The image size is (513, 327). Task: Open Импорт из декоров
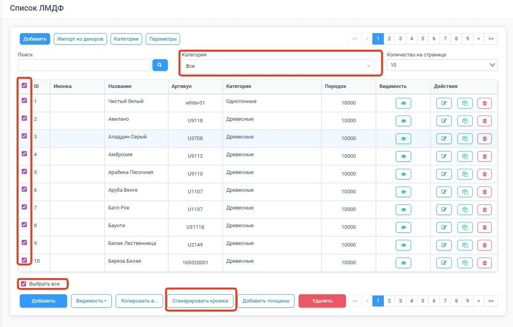(x=80, y=39)
